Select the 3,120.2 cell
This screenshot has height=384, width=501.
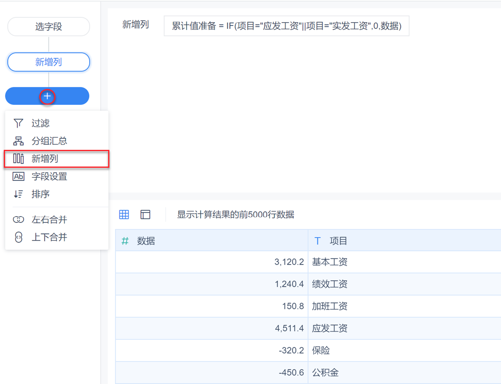(212, 262)
